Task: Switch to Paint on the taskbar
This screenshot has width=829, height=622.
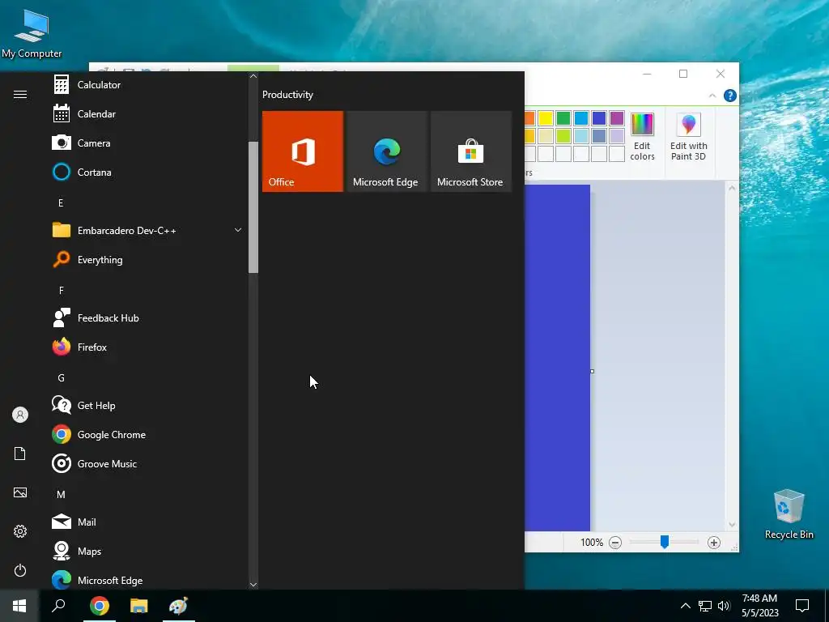Action: coord(179,606)
